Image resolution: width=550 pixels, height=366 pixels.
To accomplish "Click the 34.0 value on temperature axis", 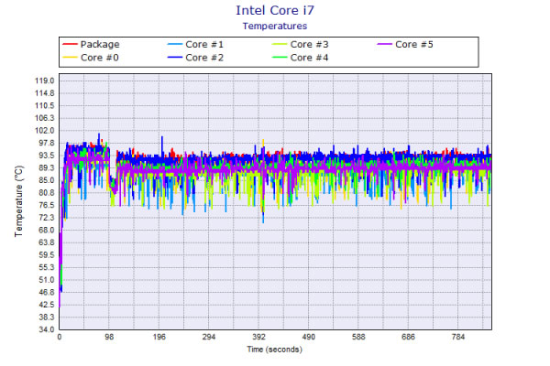I will click(x=46, y=329).
